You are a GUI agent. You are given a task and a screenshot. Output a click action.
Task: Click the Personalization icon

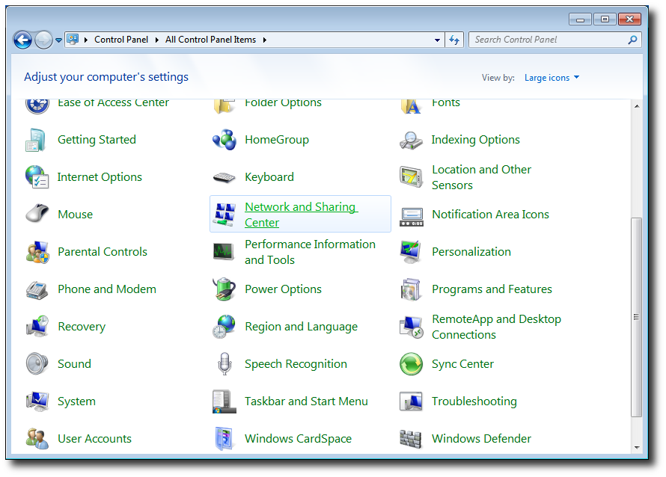[411, 252]
